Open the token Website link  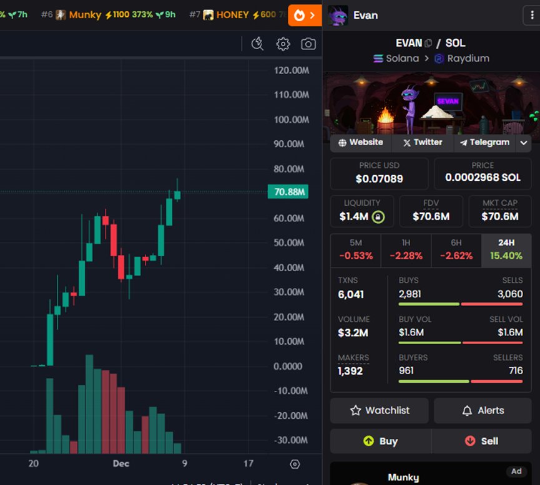[361, 142]
